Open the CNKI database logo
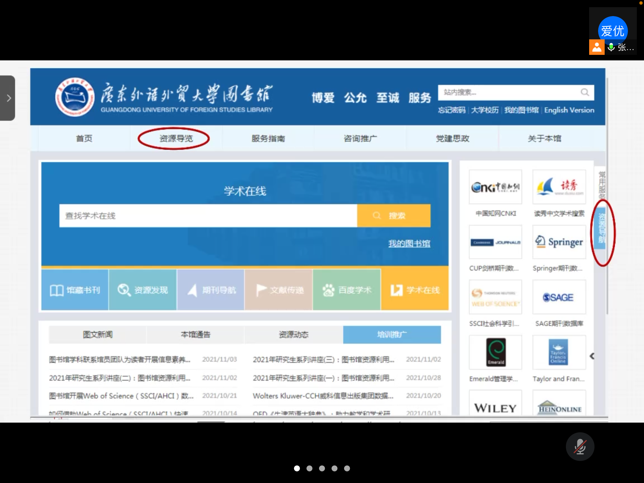This screenshot has height=483, width=644. [x=495, y=187]
